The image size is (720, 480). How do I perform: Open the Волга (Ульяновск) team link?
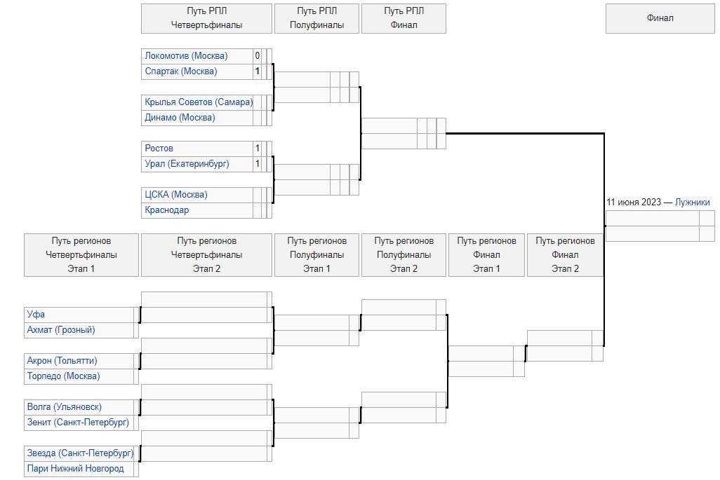(65, 407)
